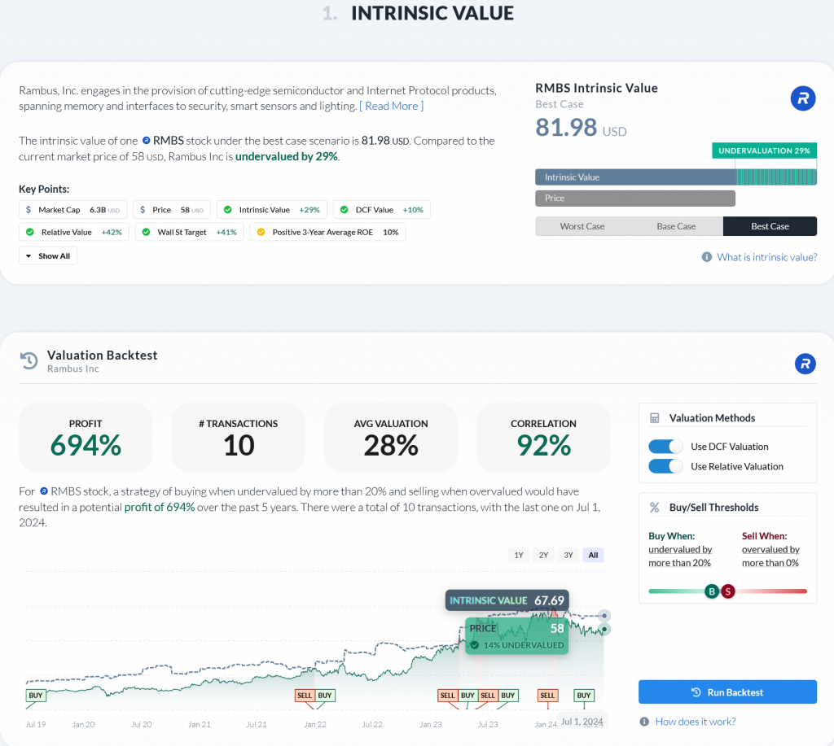
Task: Click the percent icon in Buy/Sell Thresholds
Action: (654, 508)
